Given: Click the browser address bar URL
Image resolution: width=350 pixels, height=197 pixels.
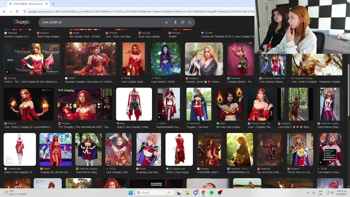Looking at the screenshot, I should [141, 11].
